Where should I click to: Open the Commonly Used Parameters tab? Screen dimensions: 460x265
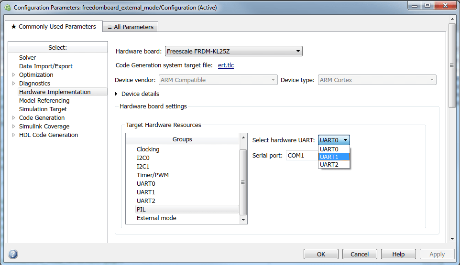tap(53, 27)
